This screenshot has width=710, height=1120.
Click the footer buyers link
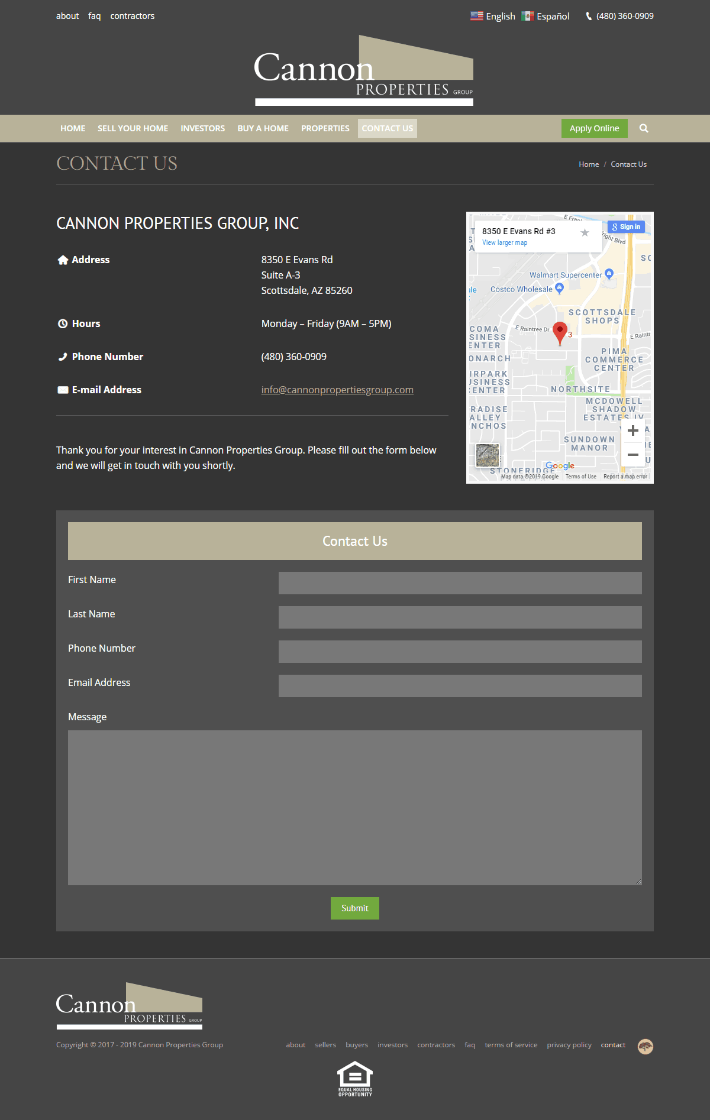tap(357, 1045)
